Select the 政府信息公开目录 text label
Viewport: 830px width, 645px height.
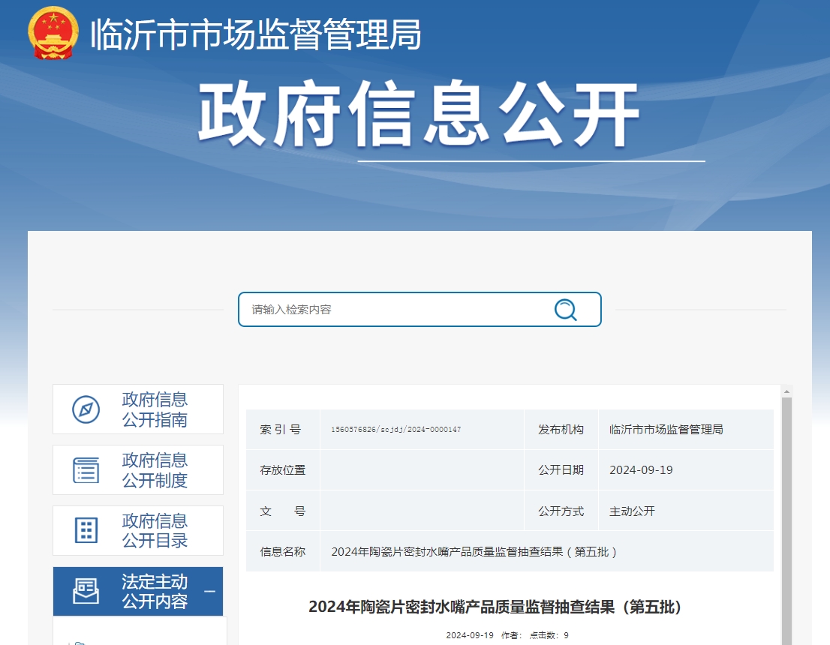[155, 531]
